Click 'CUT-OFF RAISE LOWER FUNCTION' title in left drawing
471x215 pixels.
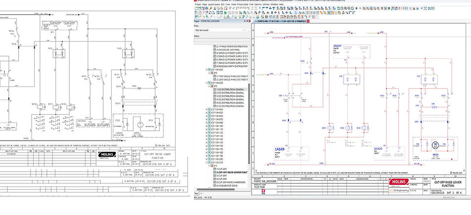pyautogui.click(x=157, y=156)
